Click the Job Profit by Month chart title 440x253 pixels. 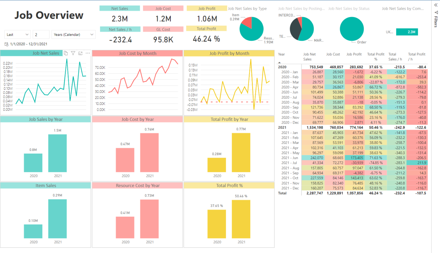(x=229, y=53)
